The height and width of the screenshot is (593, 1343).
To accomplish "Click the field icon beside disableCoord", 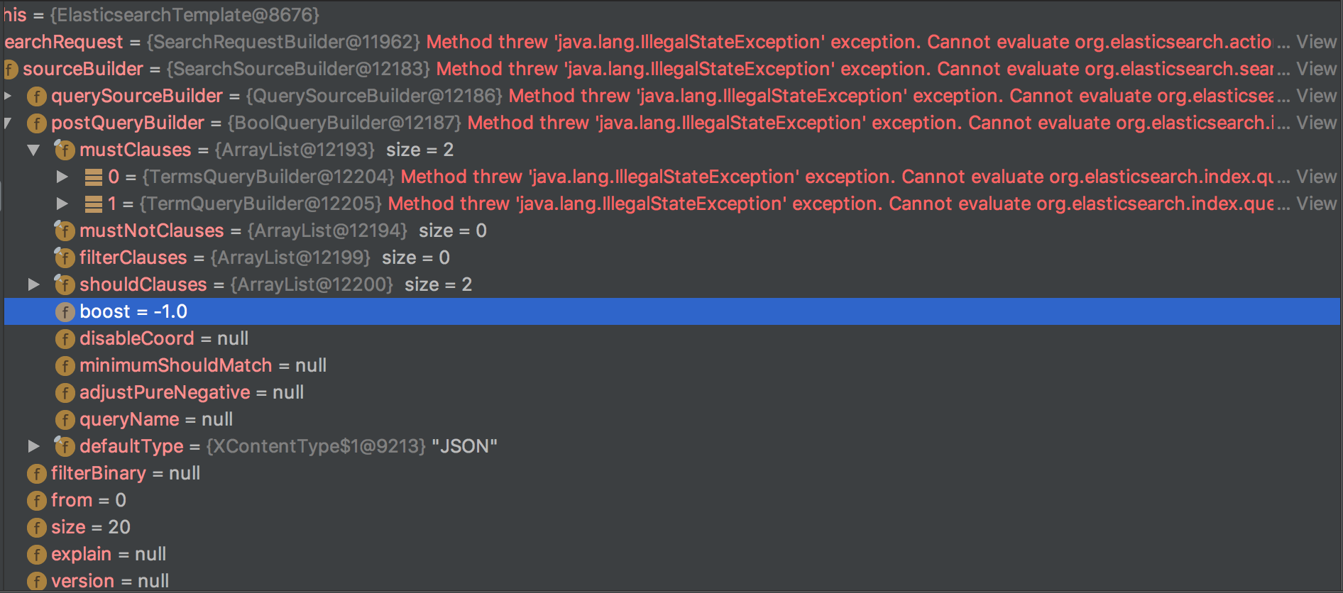I will pos(65,339).
